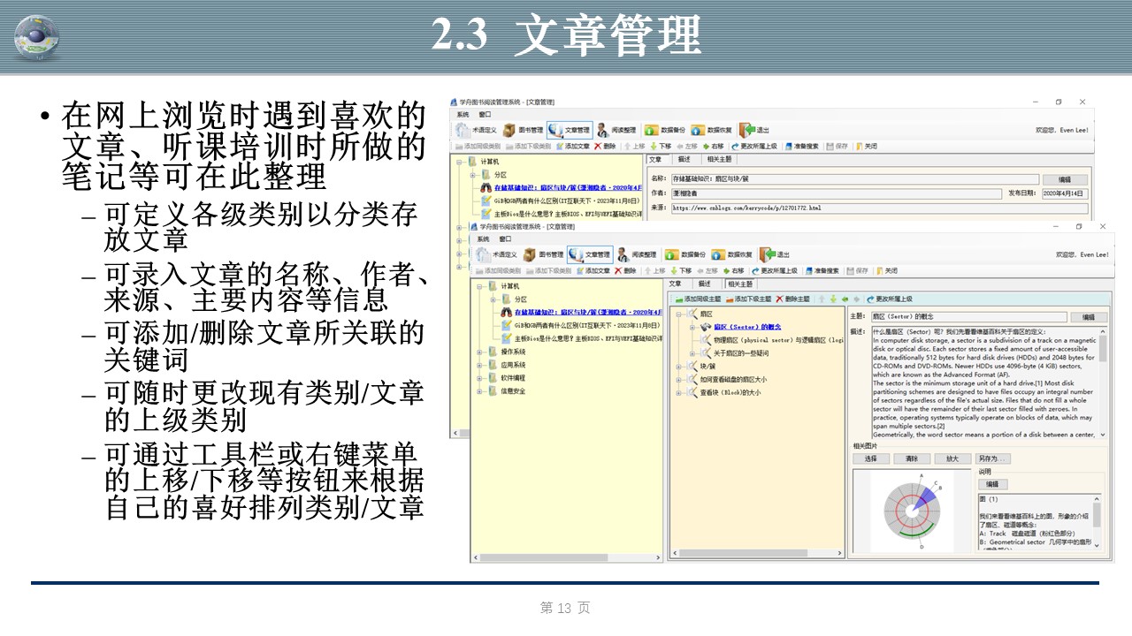Click 删除主题 in the topic toolbar
Viewport: 1132px width, 636px height.
pos(792,299)
